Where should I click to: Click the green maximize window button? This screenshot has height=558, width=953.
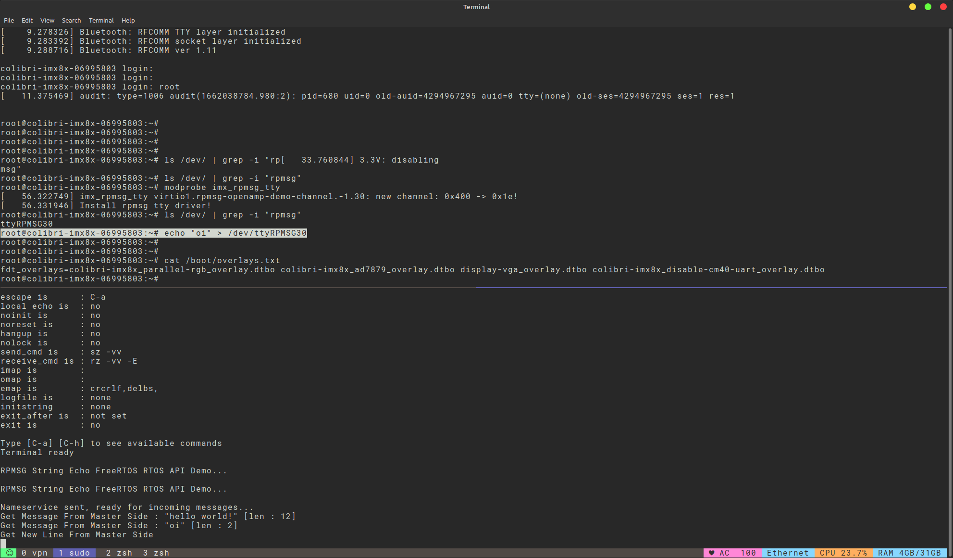[928, 7]
